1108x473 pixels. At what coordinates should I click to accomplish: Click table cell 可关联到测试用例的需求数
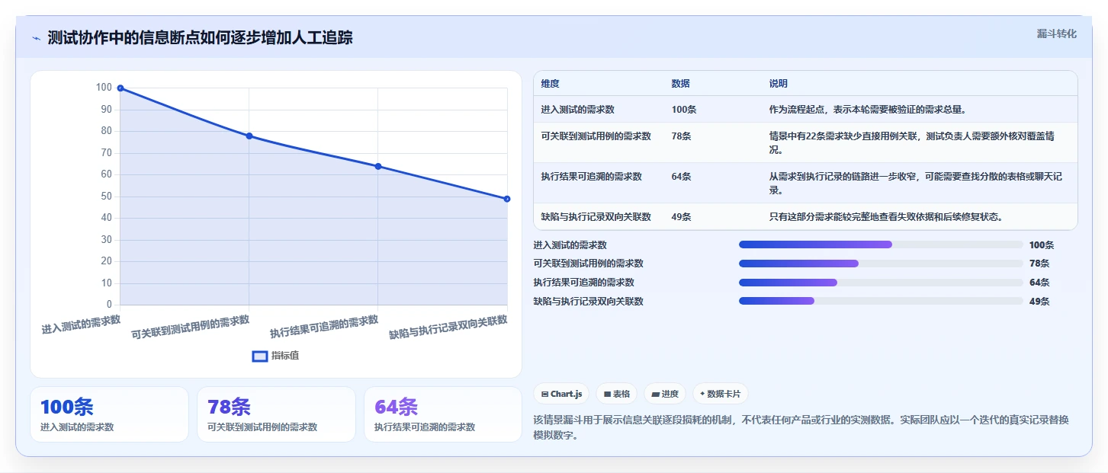coord(596,136)
